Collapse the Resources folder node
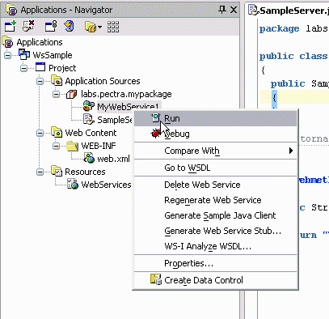 40,172
